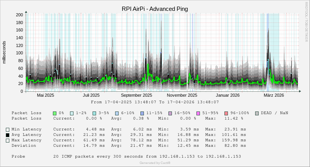Select the 1-2% packet loss legend swatch
310x167 pixels.
72,113
